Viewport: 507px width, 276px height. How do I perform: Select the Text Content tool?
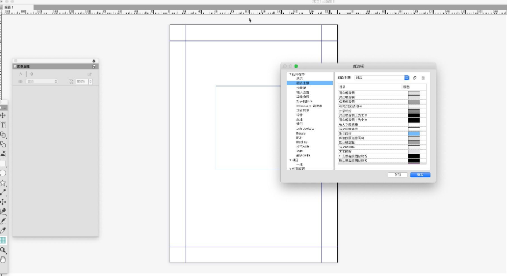tap(3, 125)
